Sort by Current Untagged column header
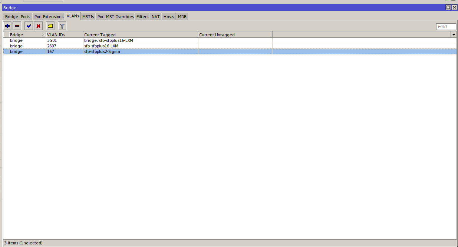Image resolution: width=458 pixels, height=247 pixels. click(235, 35)
